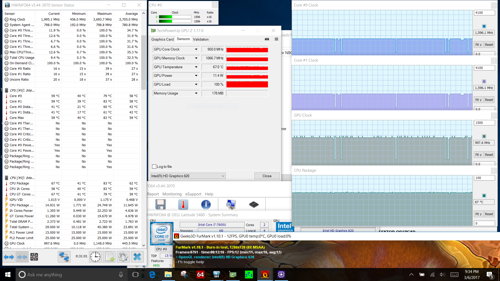Reset the elapsed time clock icon
The width and height of the screenshot is (500, 281).
point(95,257)
